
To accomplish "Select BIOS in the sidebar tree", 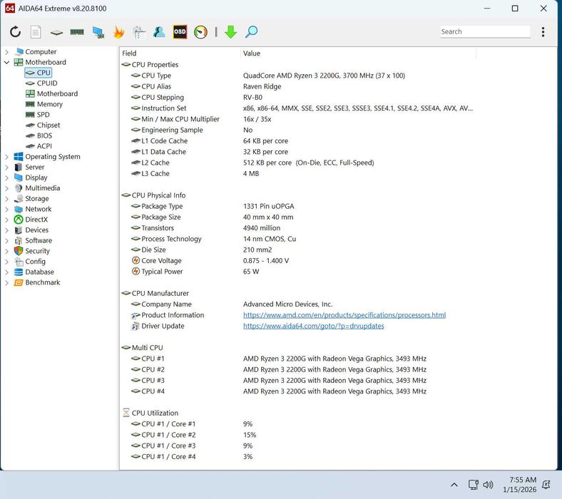I will pyautogui.click(x=39, y=135).
